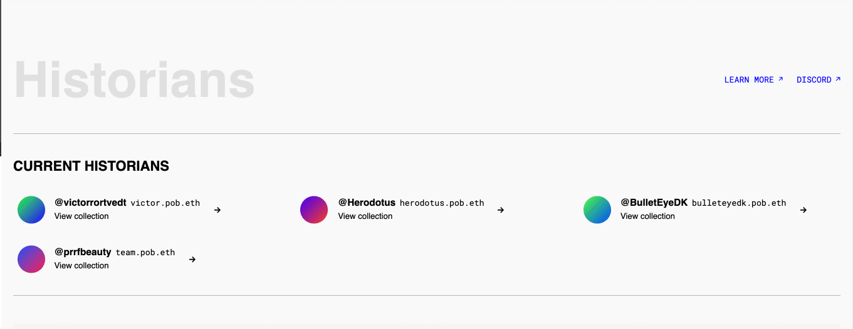View collection under @Herodotus
The width and height of the screenshot is (853, 329).
click(365, 216)
